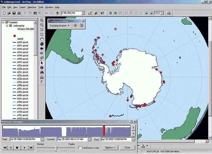Screen dimensions: 212x154
Task: Open the Current date dropdown
Action: (90, 139)
